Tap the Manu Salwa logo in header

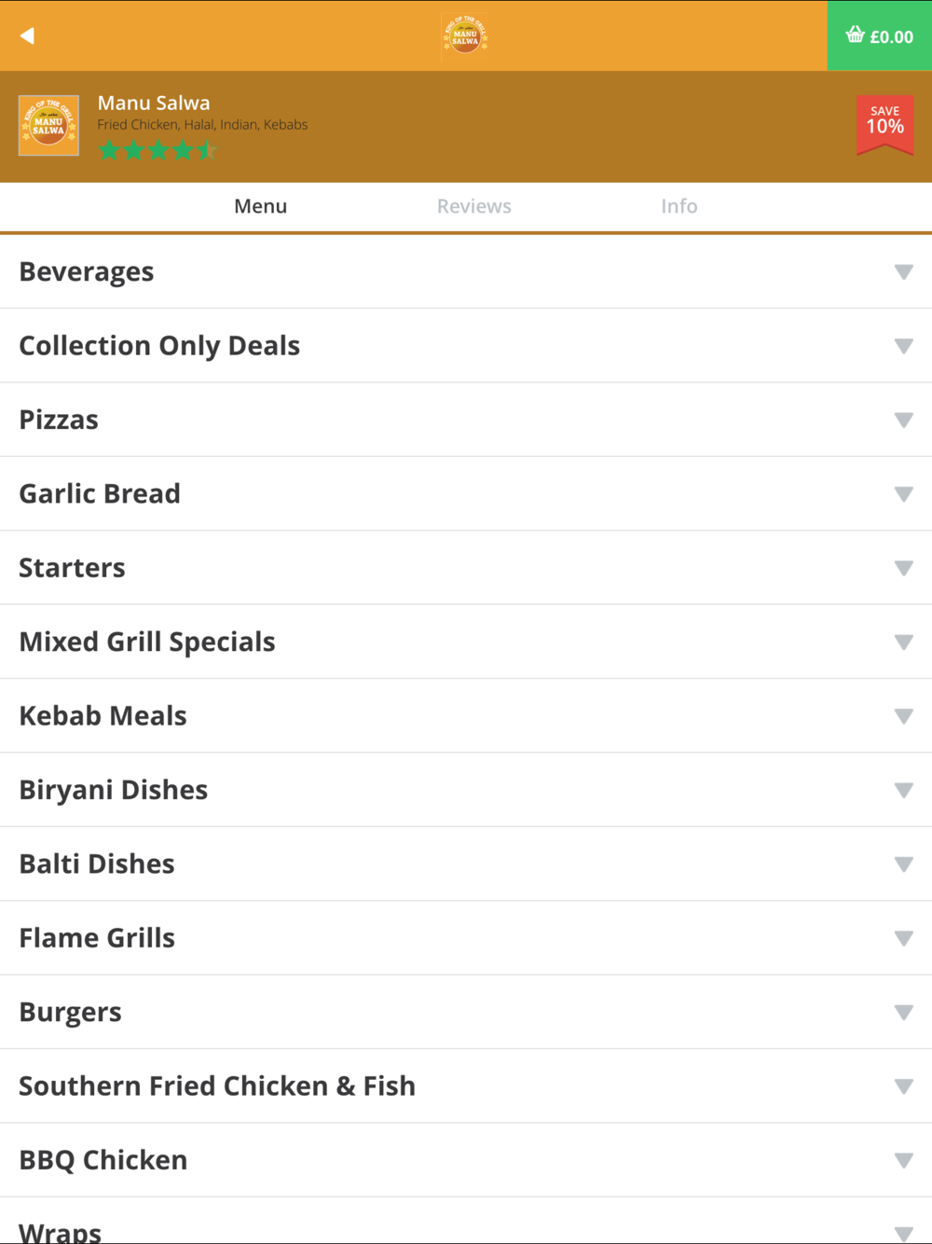click(465, 35)
